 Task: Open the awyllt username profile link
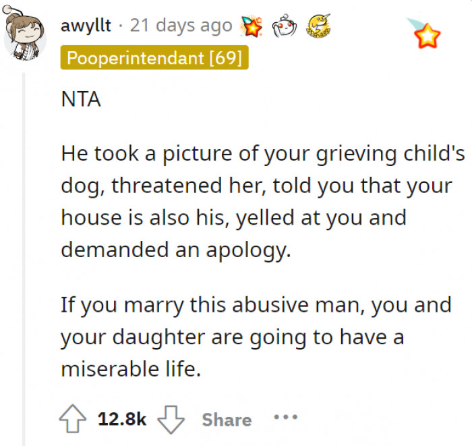pyautogui.click(x=86, y=27)
